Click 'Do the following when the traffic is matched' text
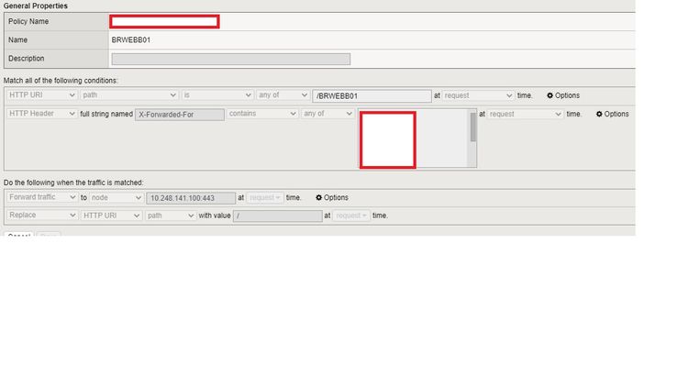 click(73, 182)
